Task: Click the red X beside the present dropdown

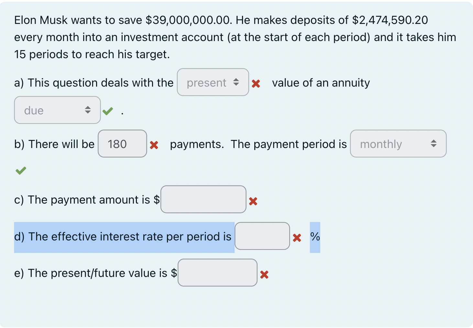Action: tap(256, 84)
